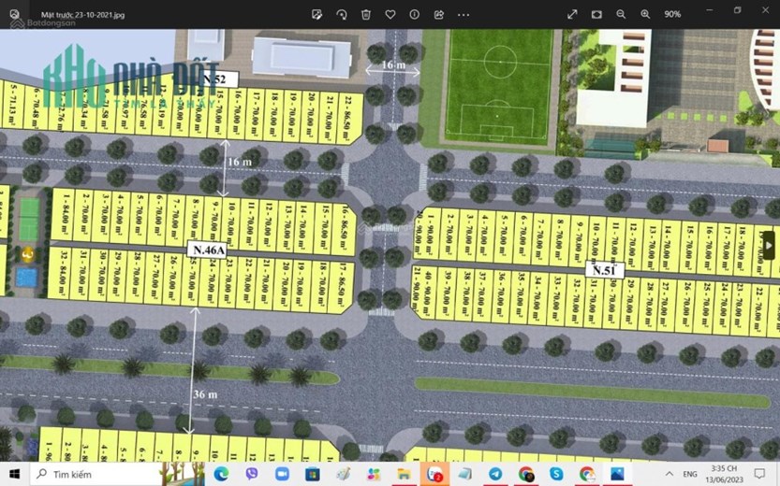Open the Windows Start menu
780x486 pixels.
pos(14,474)
